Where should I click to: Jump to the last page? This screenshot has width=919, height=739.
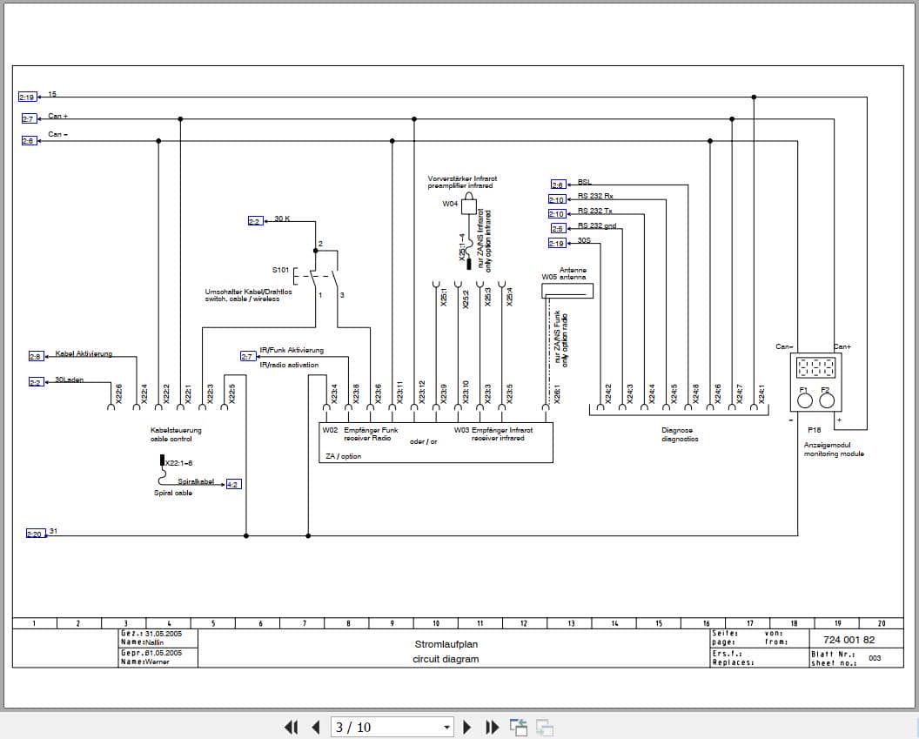493,728
